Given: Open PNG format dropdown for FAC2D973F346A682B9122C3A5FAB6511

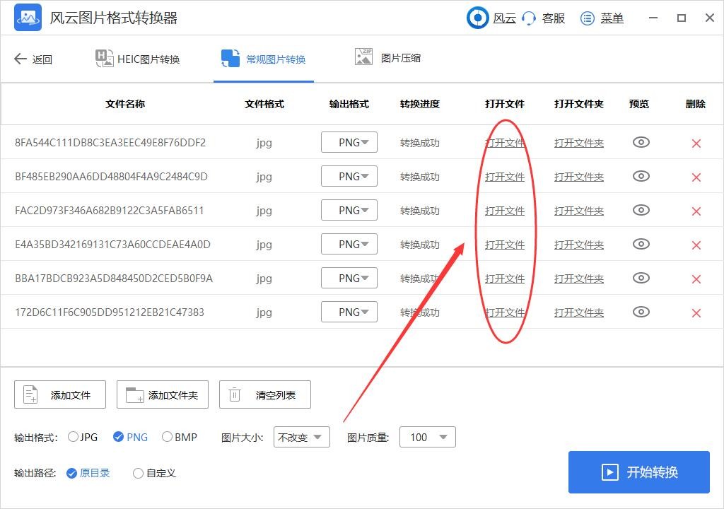Looking at the screenshot, I should point(349,210).
